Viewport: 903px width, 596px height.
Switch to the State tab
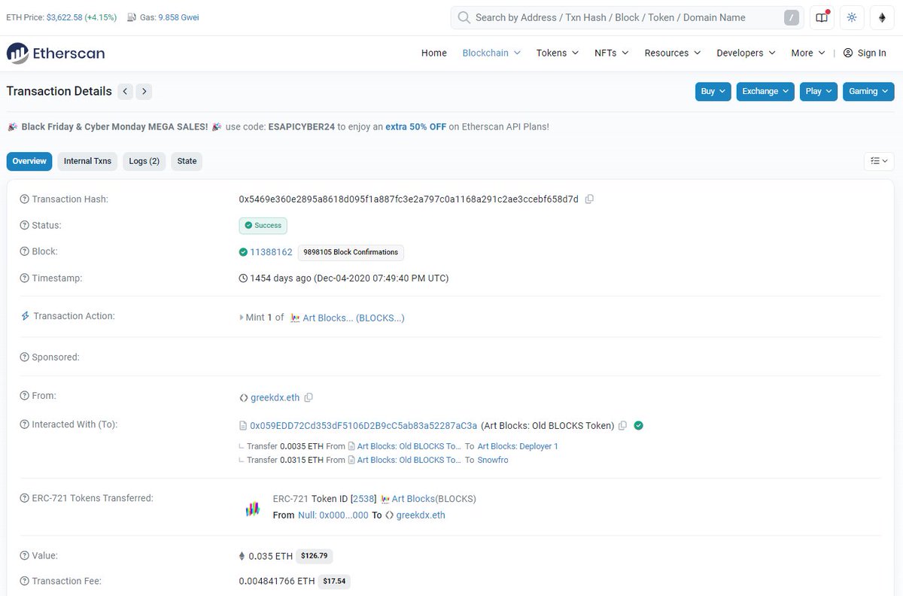(x=187, y=161)
